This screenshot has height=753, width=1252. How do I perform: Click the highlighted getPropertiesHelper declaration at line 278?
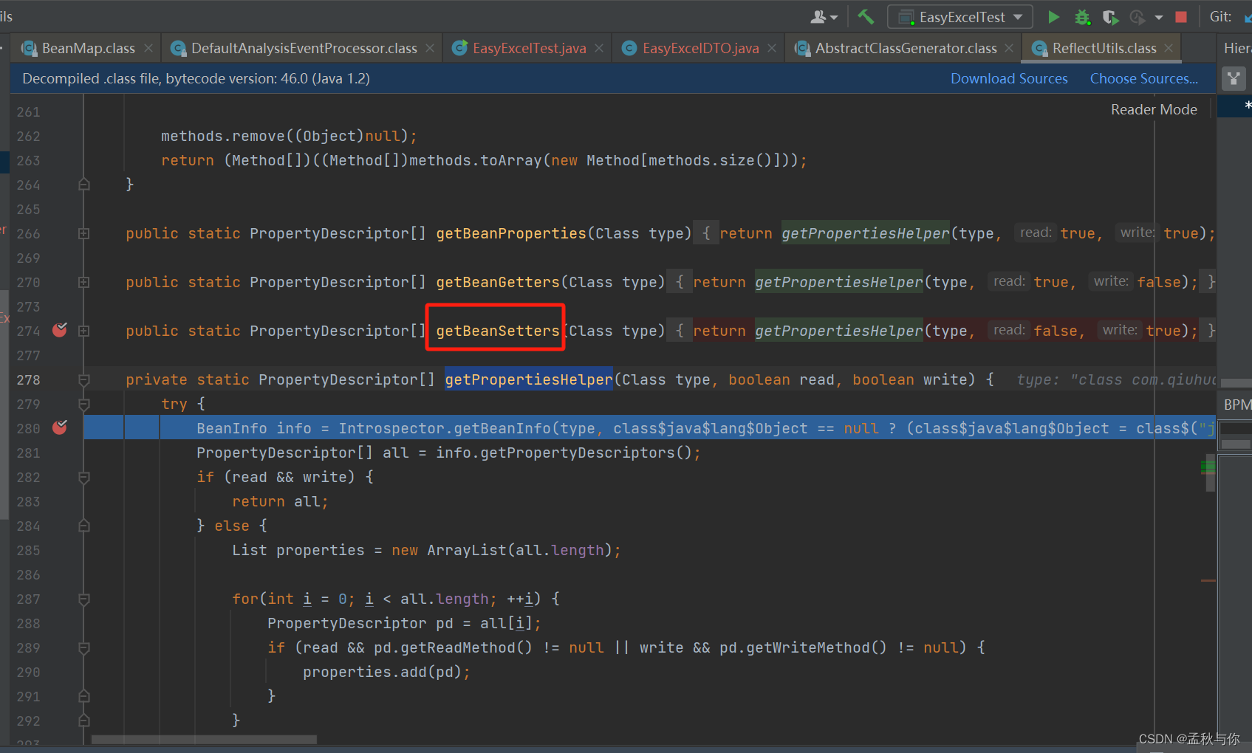coord(529,379)
